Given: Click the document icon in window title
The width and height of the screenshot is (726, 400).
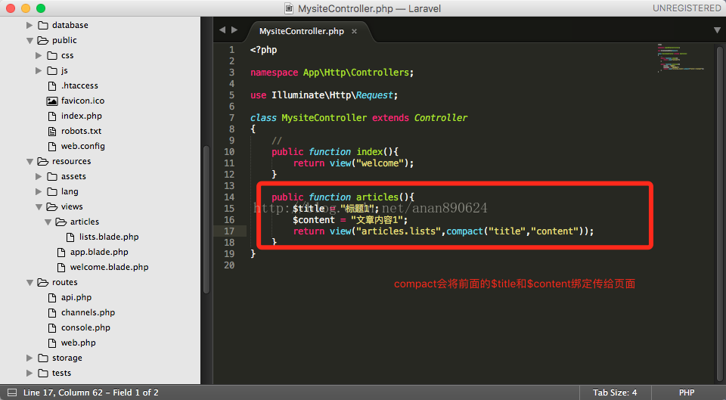Looking at the screenshot, I should [289, 8].
